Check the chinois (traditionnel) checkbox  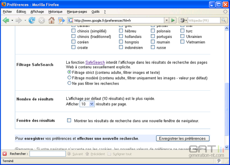73,36
